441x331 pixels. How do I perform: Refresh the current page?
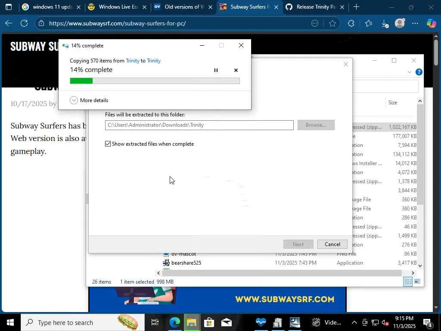(x=24, y=23)
